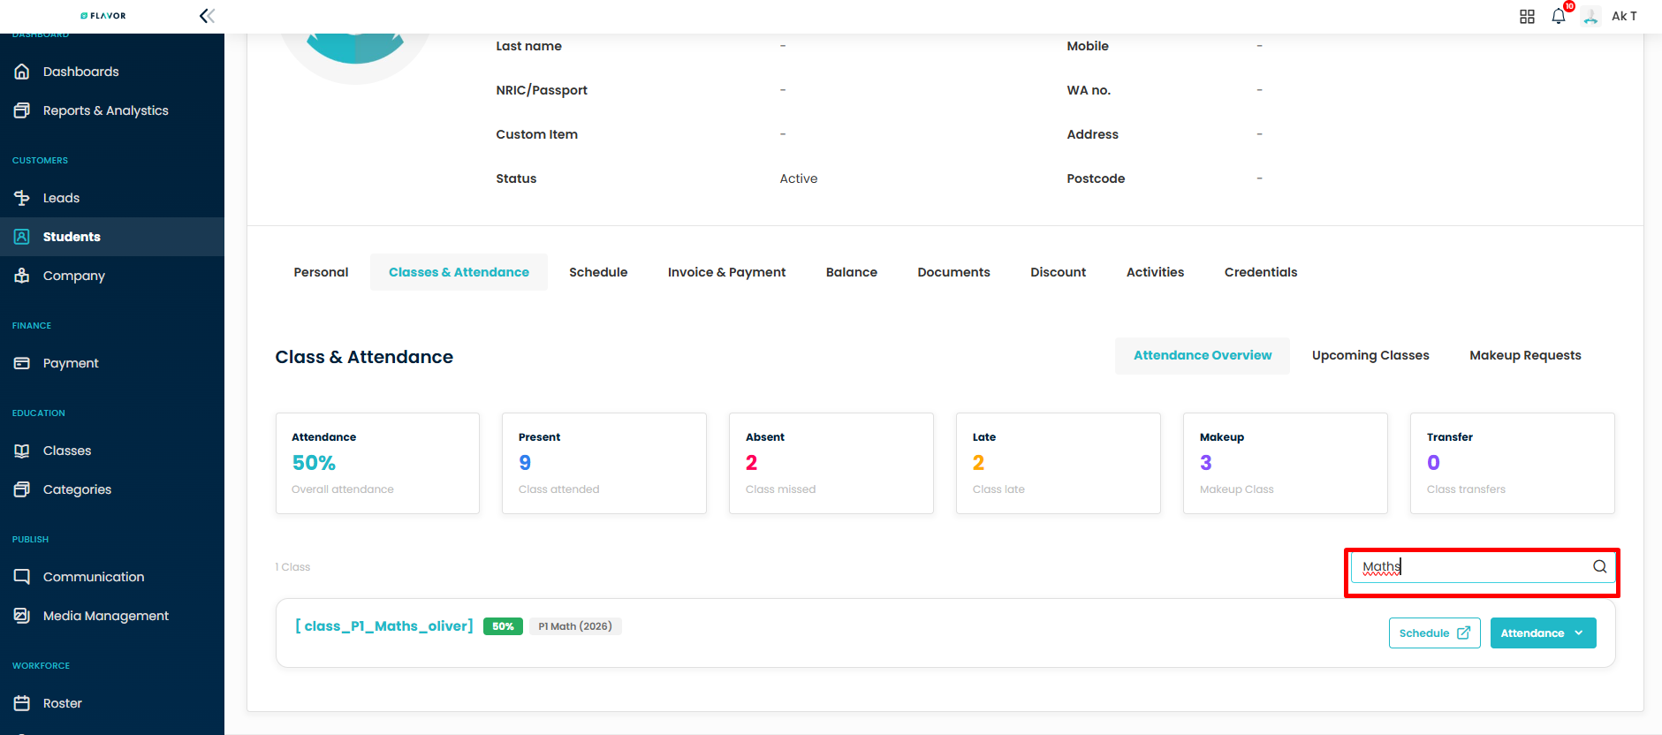
Task: Switch to Discount tab
Action: [x=1058, y=272]
